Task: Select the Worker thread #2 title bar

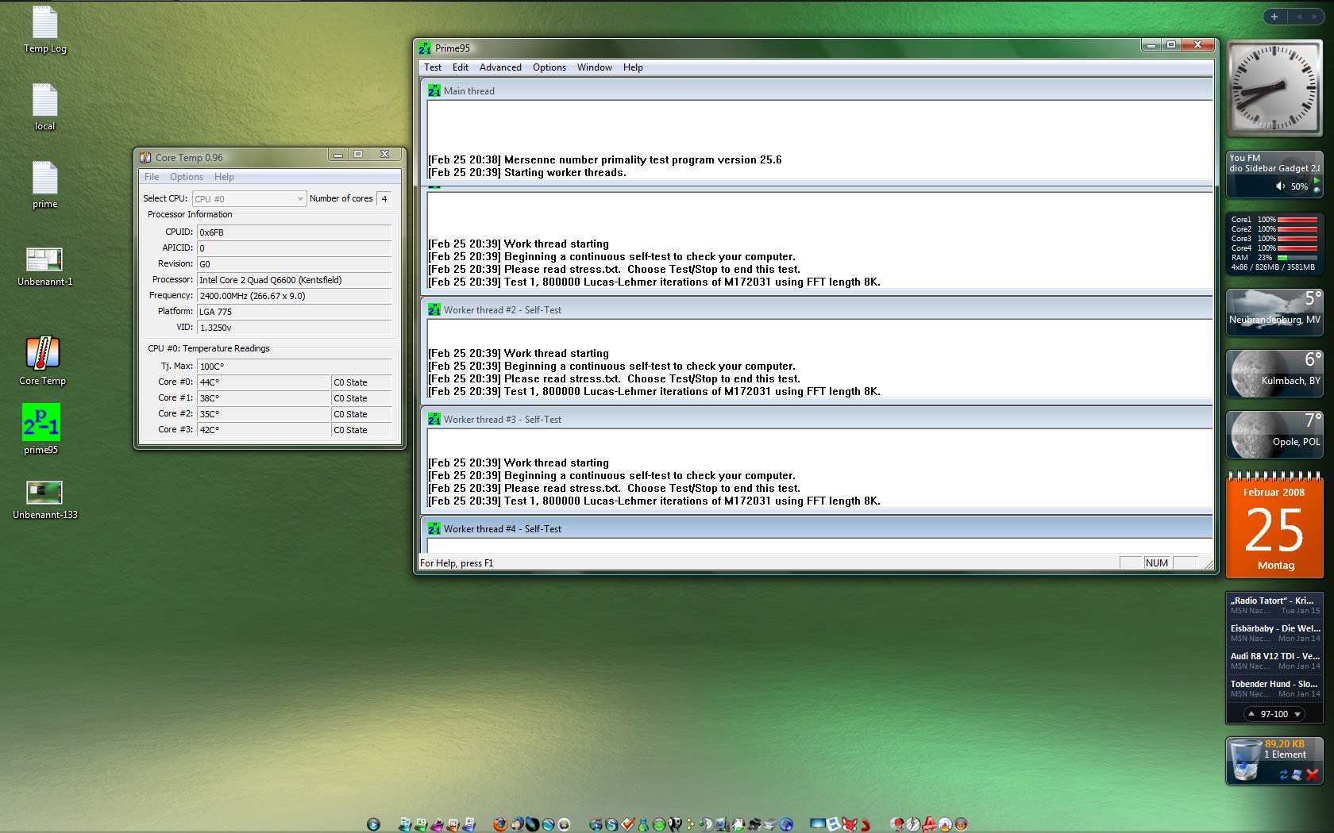Action: point(816,310)
